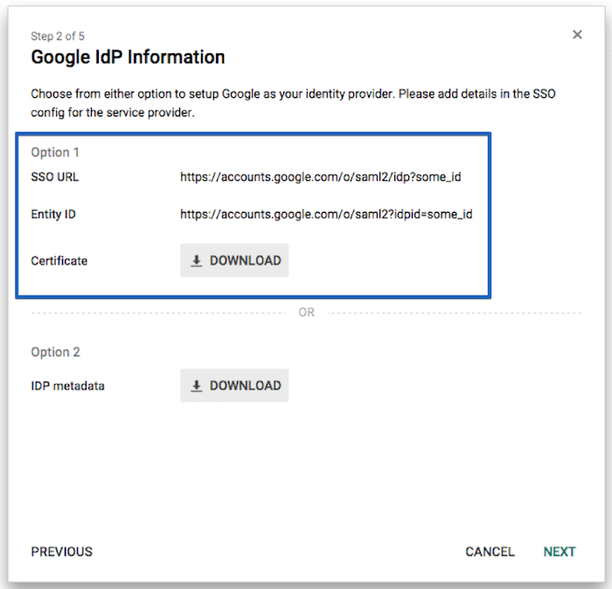Click the 'Entity ID' label

pos(53,214)
